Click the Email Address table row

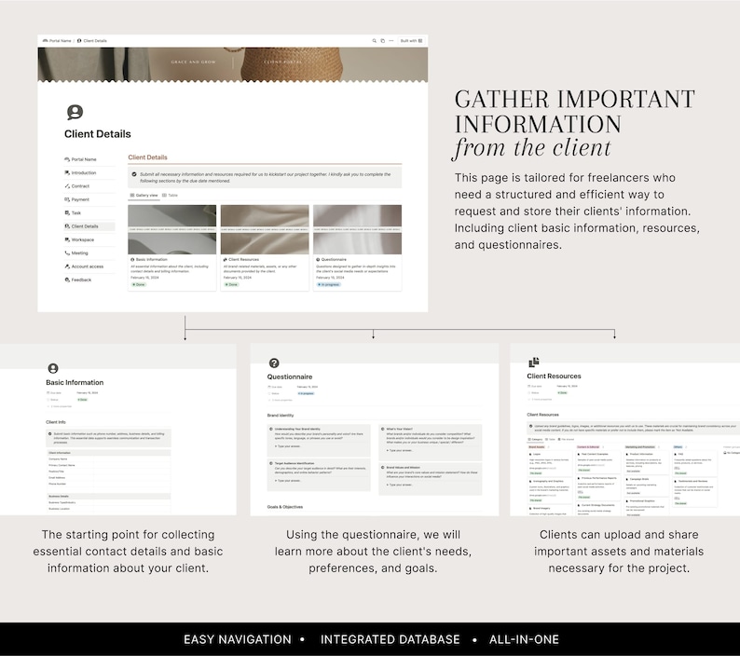(108, 478)
